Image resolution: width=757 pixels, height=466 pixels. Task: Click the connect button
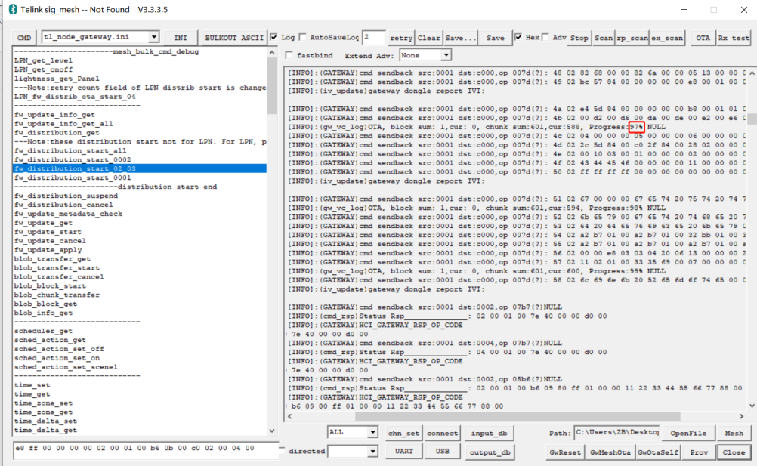(442, 434)
